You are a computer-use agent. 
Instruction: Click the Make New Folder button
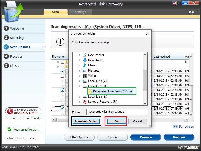86,121
